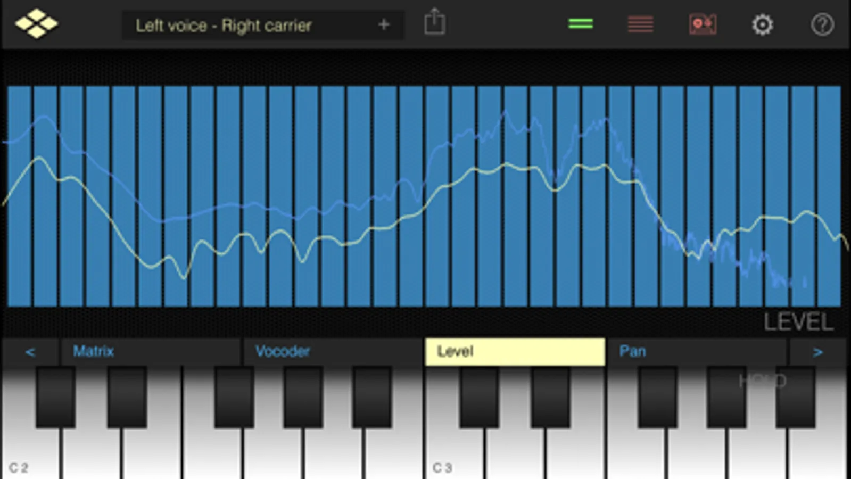Open the 'Left voice - Right carrier' preset field
Screen dimensions: 851x479
click(263, 25)
